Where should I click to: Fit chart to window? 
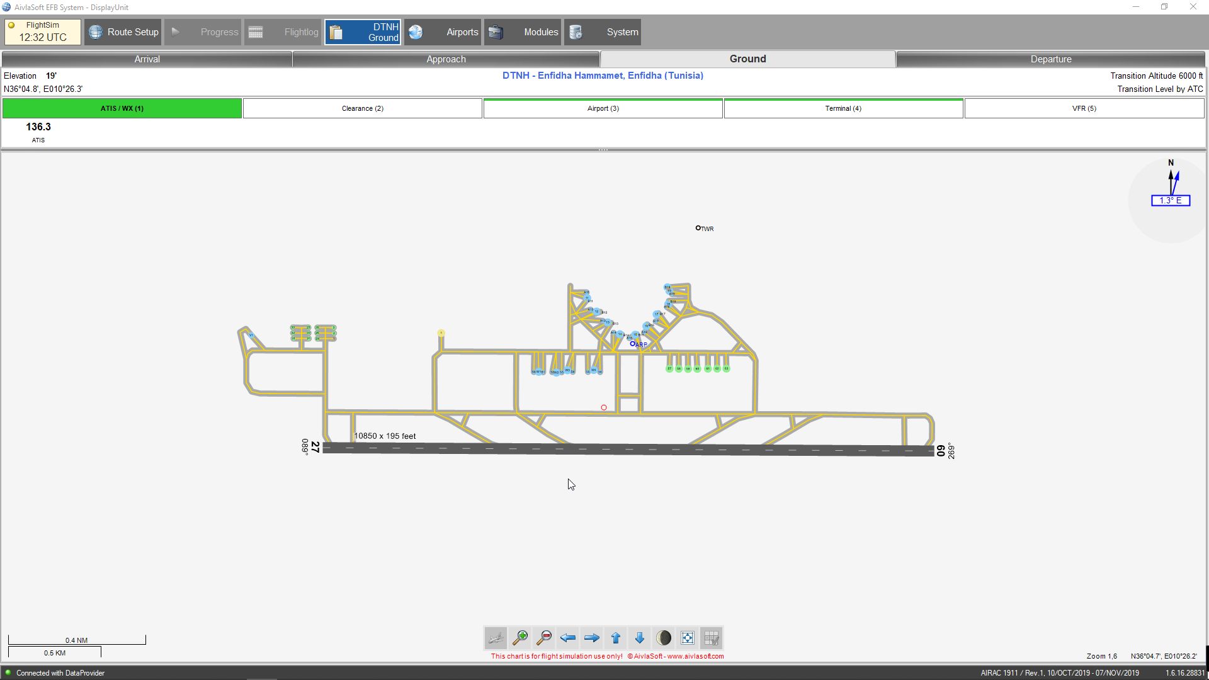(x=688, y=638)
